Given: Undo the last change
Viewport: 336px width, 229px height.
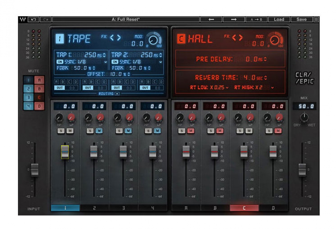Looking at the screenshot, I should (x=34, y=19).
